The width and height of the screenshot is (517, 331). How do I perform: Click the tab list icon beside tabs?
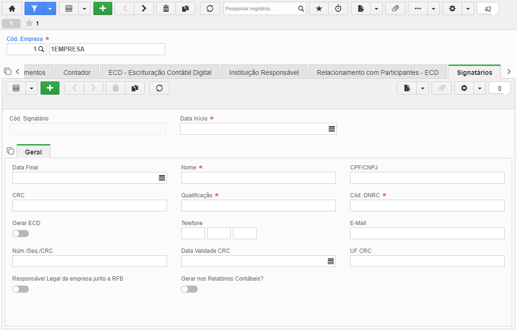(8, 71)
